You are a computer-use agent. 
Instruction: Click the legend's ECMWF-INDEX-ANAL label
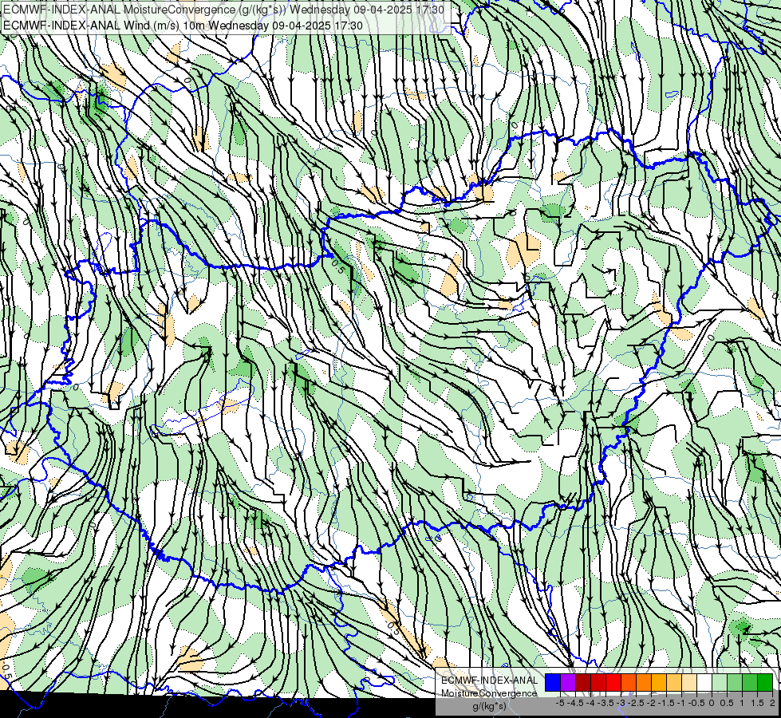coord(489,681)
